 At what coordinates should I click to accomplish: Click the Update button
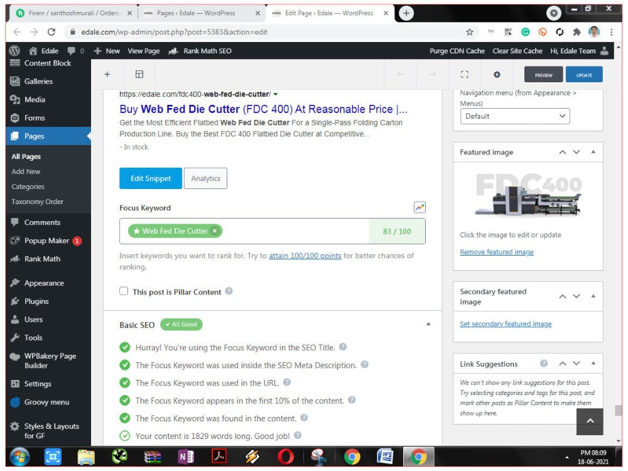pyautogui.click(x=584, y=75)
